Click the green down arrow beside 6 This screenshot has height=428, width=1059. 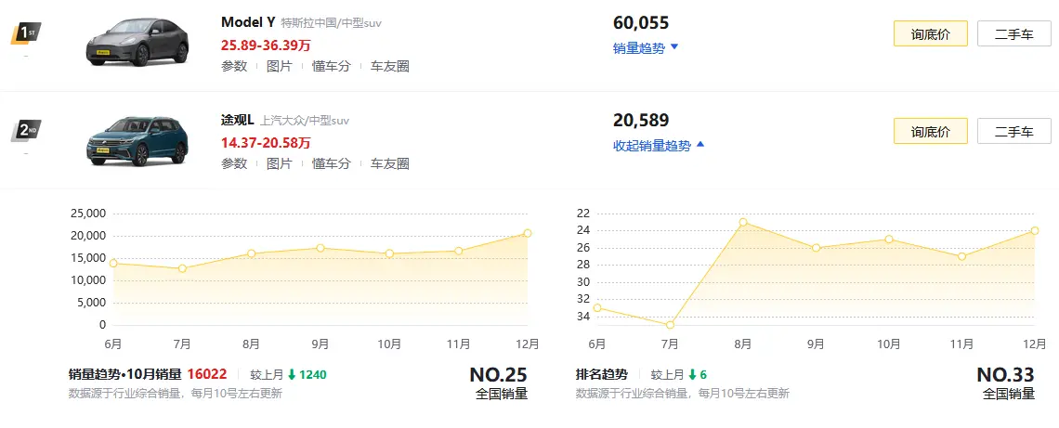(692, 375)
